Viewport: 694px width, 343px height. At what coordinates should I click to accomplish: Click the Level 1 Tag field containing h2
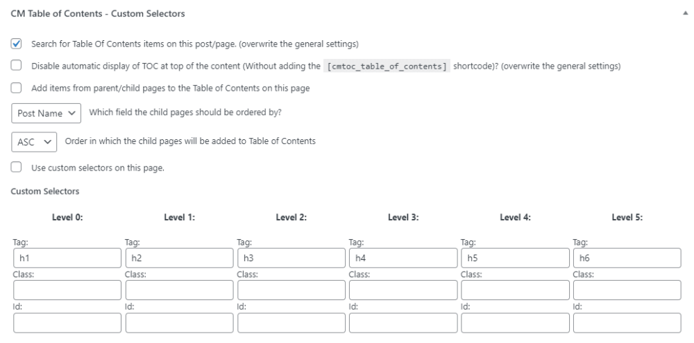click(x=178, y=258)
